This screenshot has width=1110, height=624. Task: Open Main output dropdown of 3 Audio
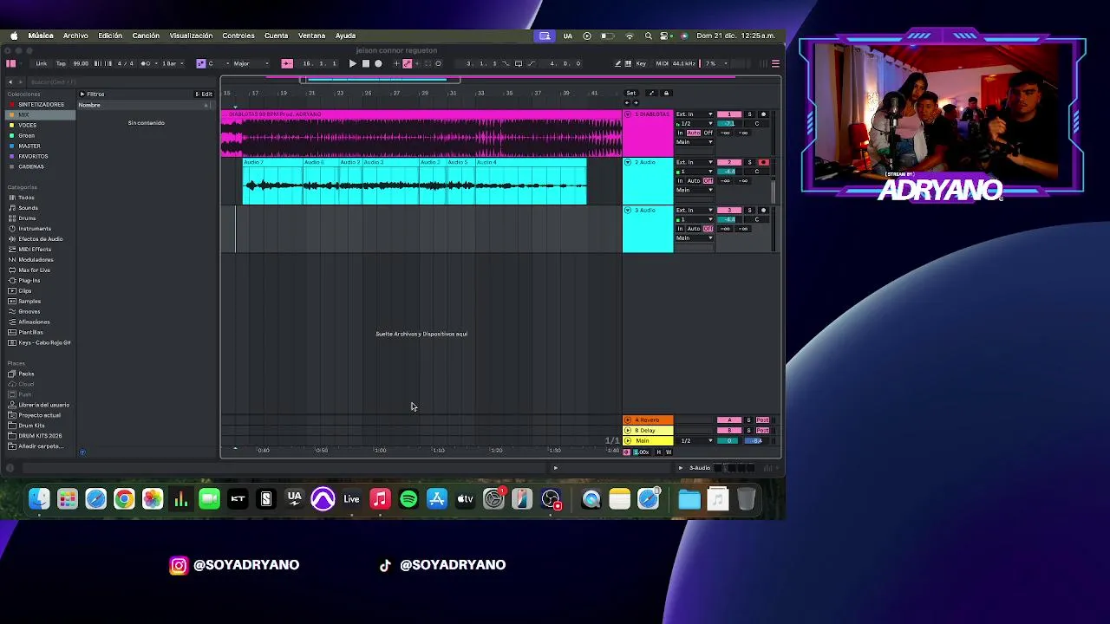[695, 237]
